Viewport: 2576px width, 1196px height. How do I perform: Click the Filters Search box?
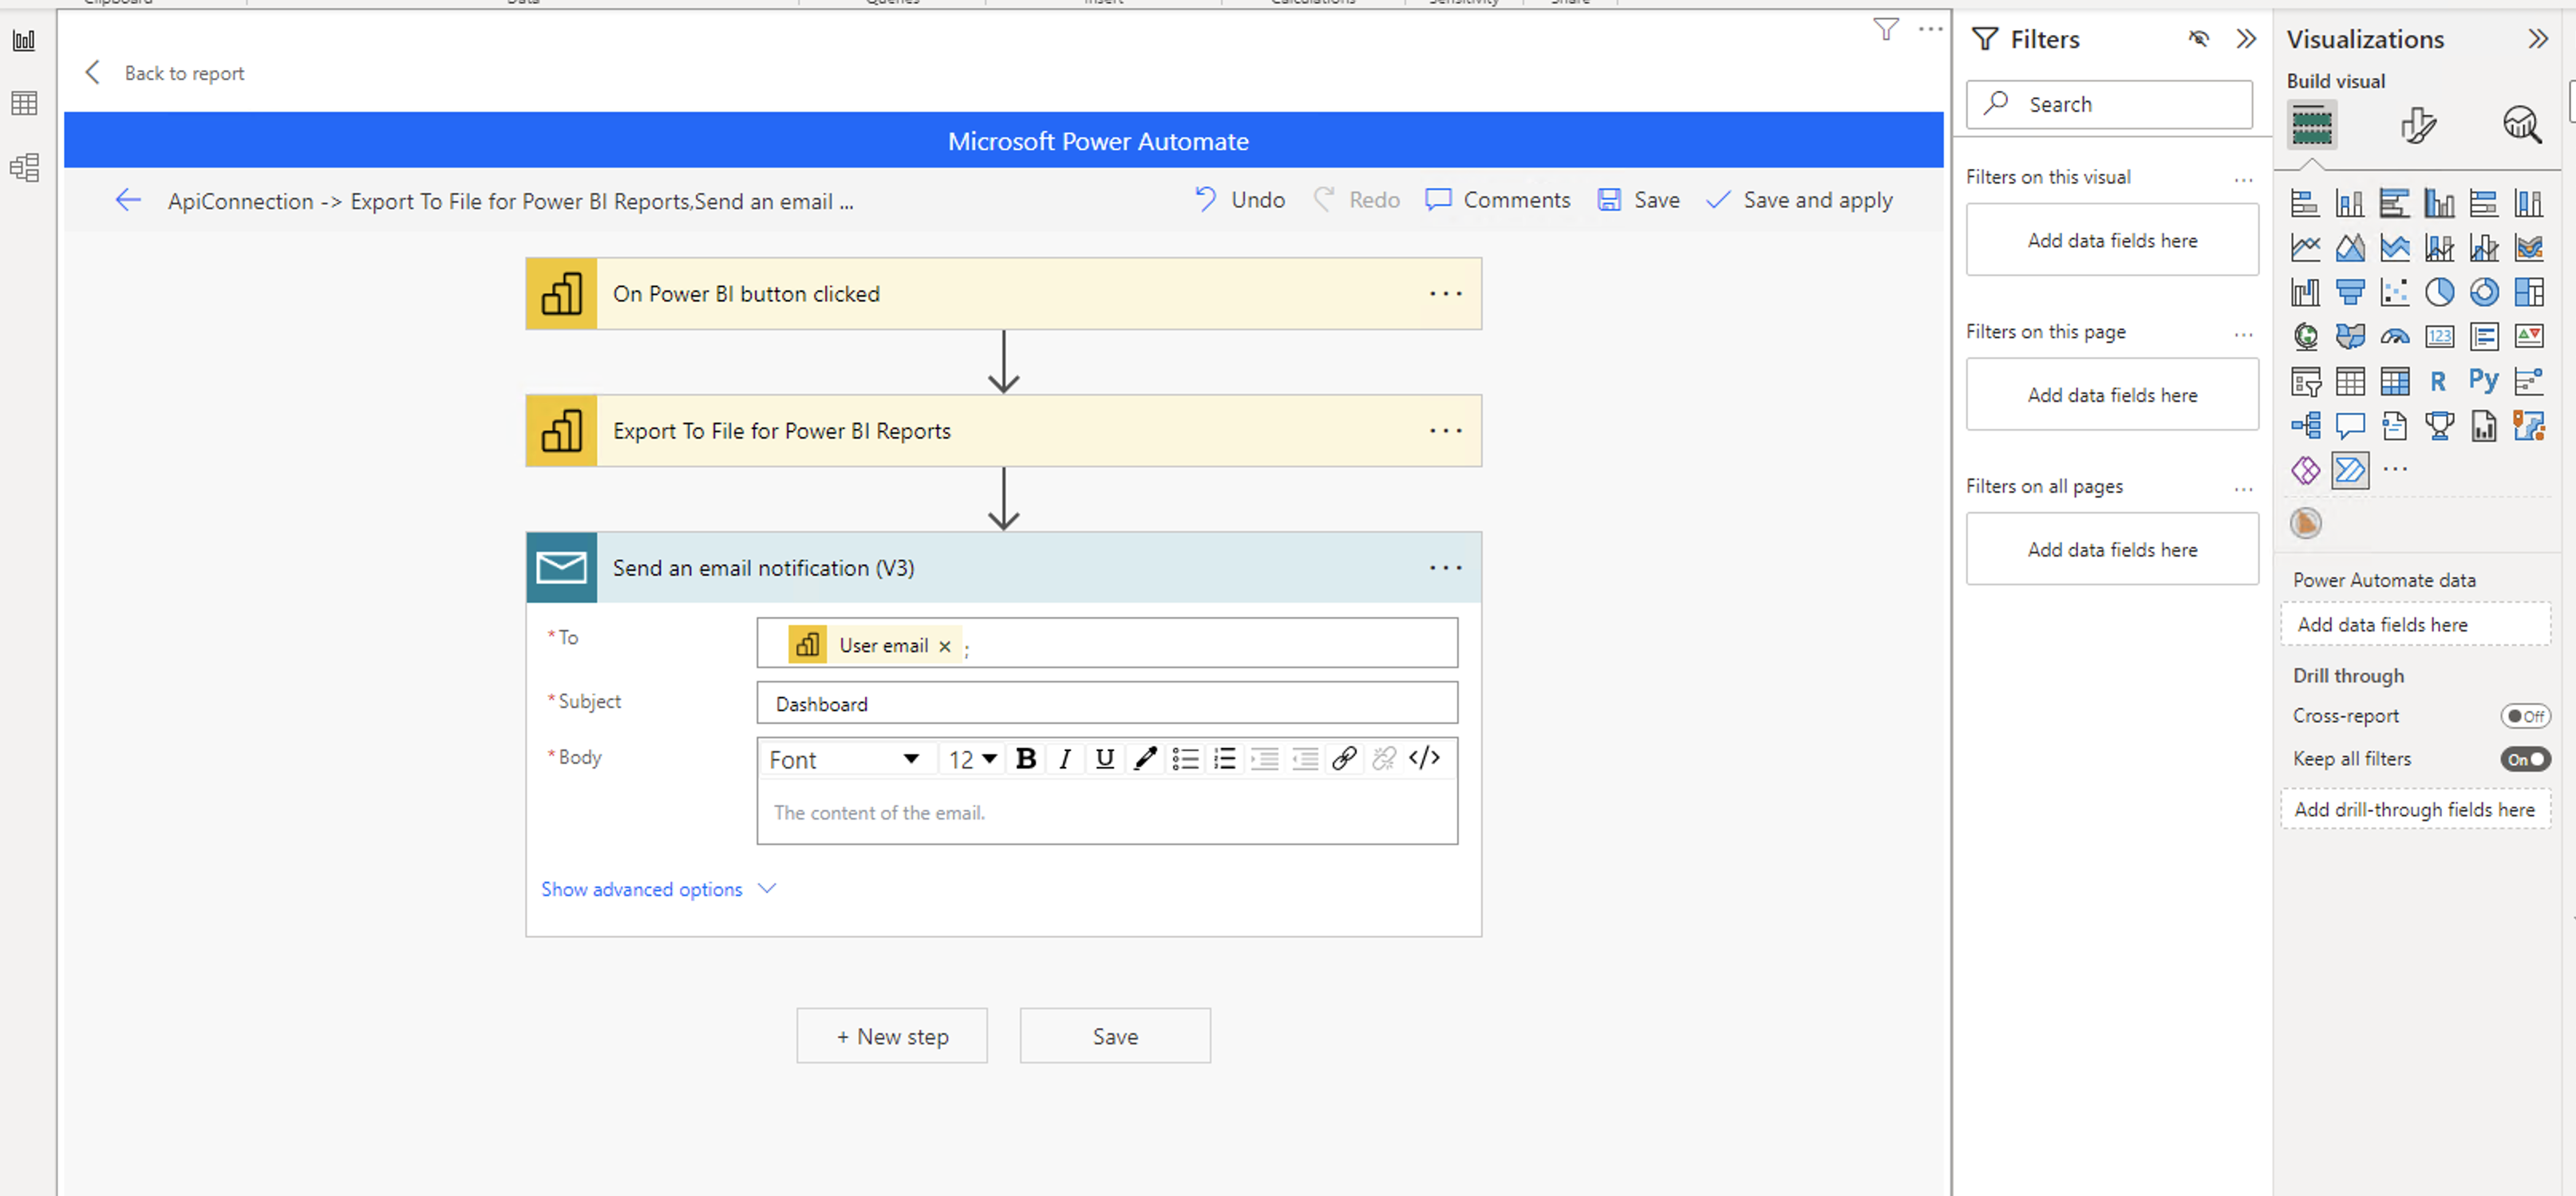pos(2109,104)
